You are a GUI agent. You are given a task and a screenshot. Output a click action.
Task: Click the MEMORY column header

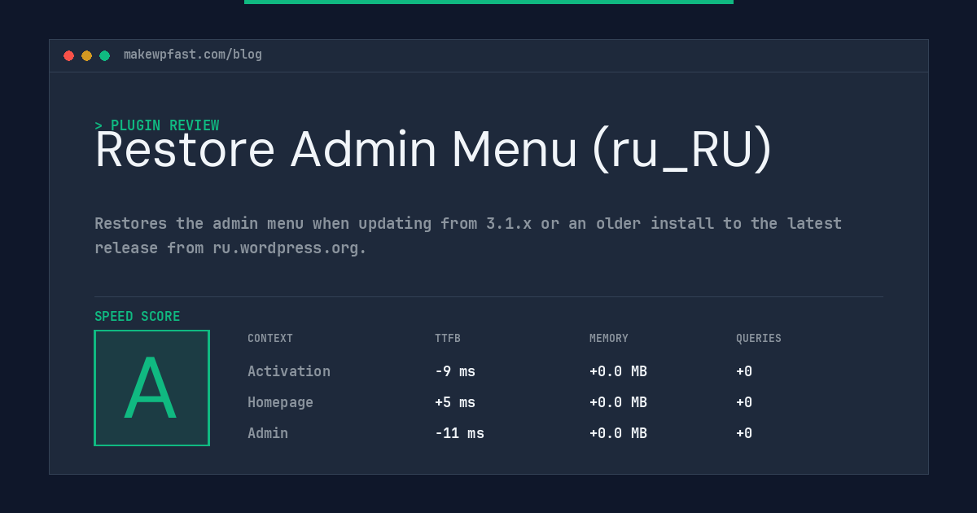coord(609,339)
